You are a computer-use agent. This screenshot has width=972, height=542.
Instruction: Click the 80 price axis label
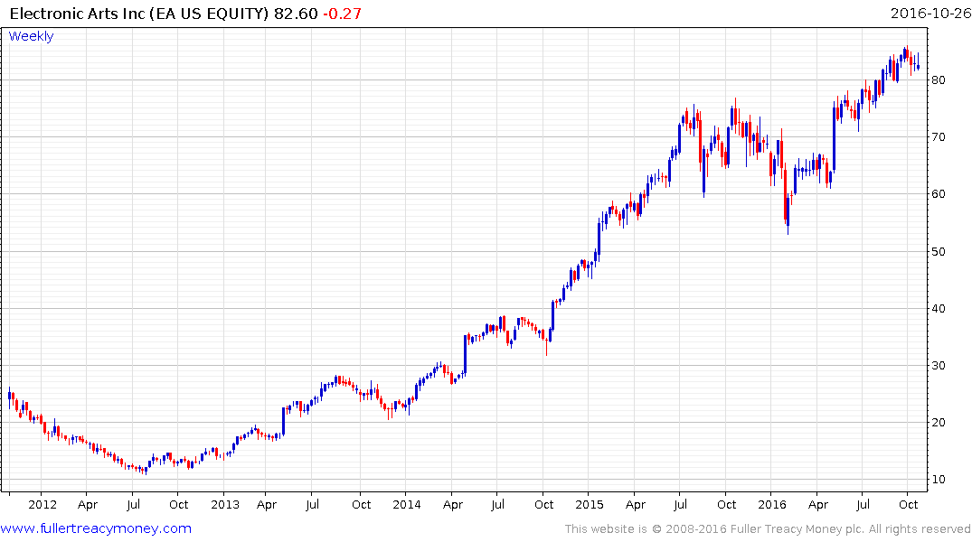(x=939, y=79)
